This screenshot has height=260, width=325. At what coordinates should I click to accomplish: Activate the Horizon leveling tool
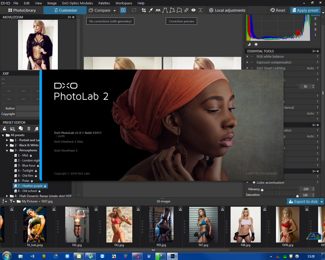point(158,10)
